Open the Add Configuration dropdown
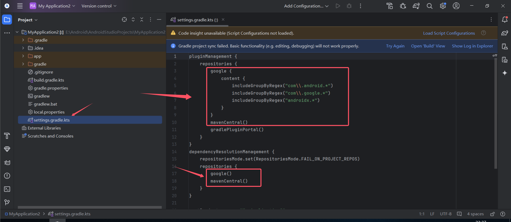The height and width of the screenshot is (222, 511). click(x=306, y=6)
